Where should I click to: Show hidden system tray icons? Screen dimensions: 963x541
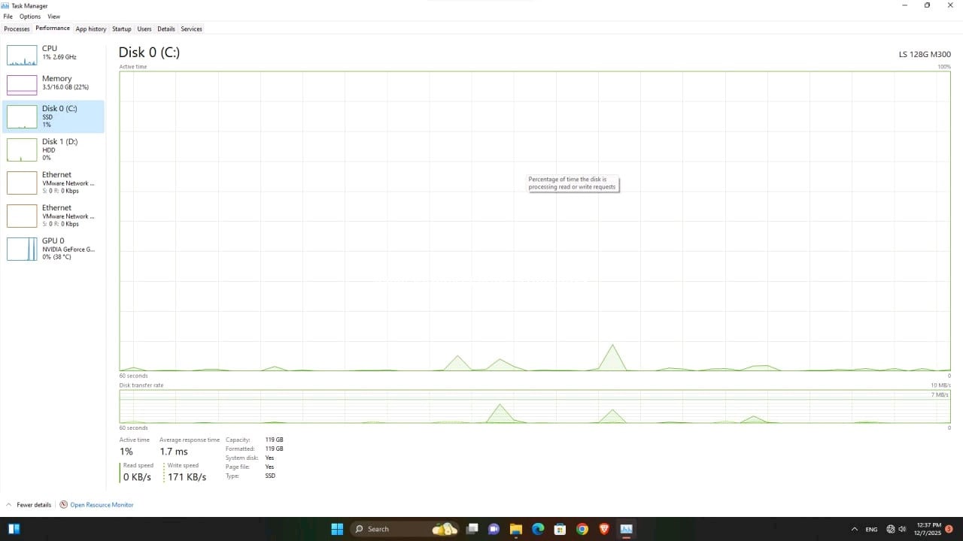tap(854, 529)
